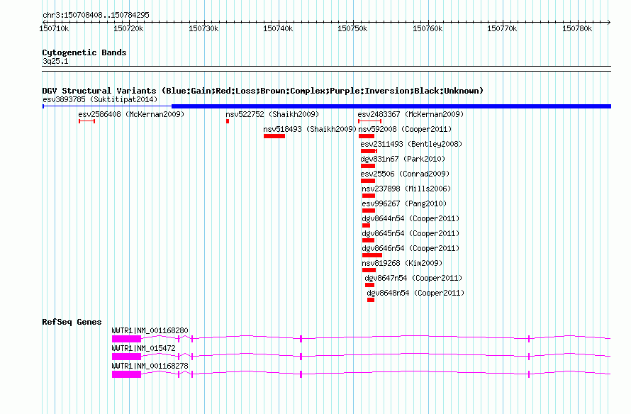Open dgv8647n54 (Cooper2011) variant label
631x414 pixels.
pyautogui.click(x=413, y=278)
